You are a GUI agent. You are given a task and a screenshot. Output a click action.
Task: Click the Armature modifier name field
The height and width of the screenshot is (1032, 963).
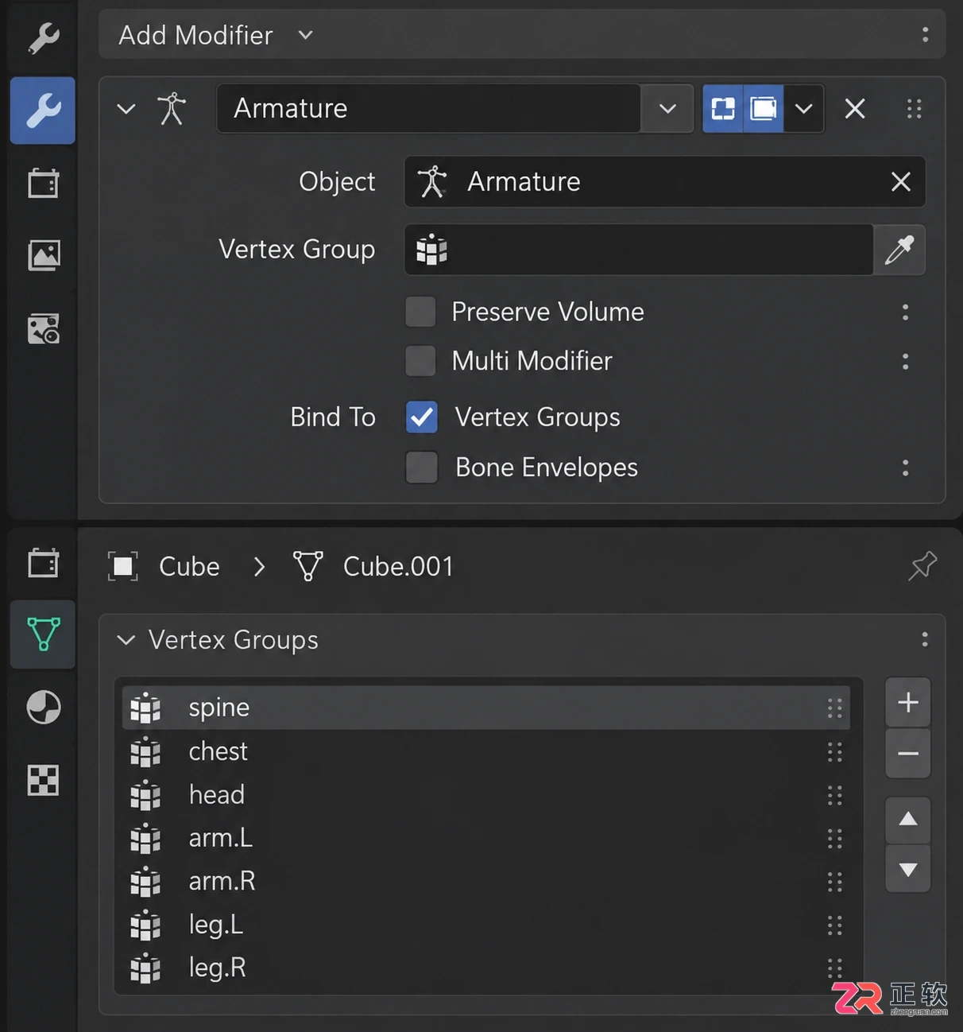[429, 108]
